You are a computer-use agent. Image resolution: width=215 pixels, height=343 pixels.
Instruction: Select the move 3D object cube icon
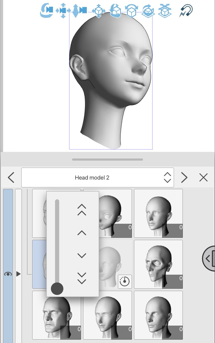[99, 11]
